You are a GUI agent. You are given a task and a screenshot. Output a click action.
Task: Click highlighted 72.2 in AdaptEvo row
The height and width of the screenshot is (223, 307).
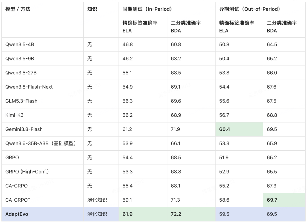(x=176, y=214)
